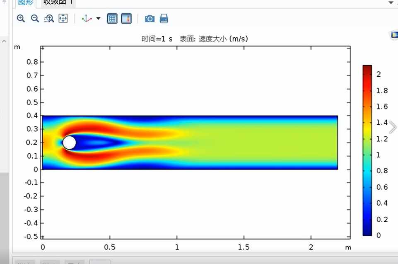Viewport: 398px width, 264px height.
Task: Click the 1.4 value on color legend
Action: click(x=382, y=123)
